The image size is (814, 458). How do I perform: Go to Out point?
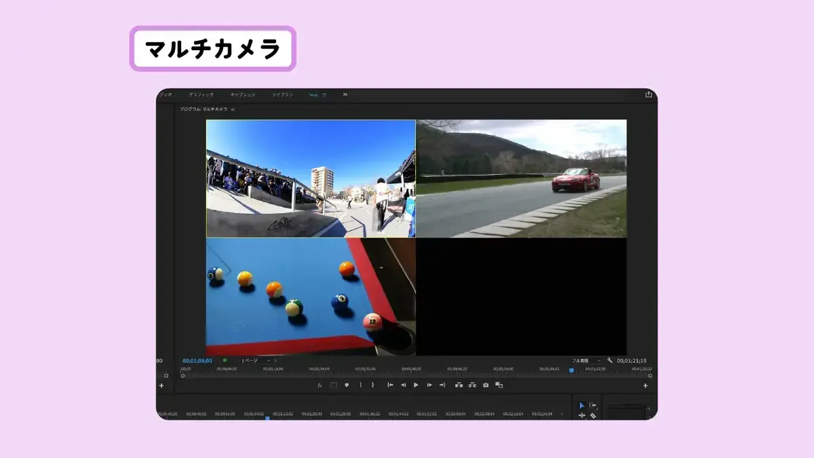tap(442, 385)
